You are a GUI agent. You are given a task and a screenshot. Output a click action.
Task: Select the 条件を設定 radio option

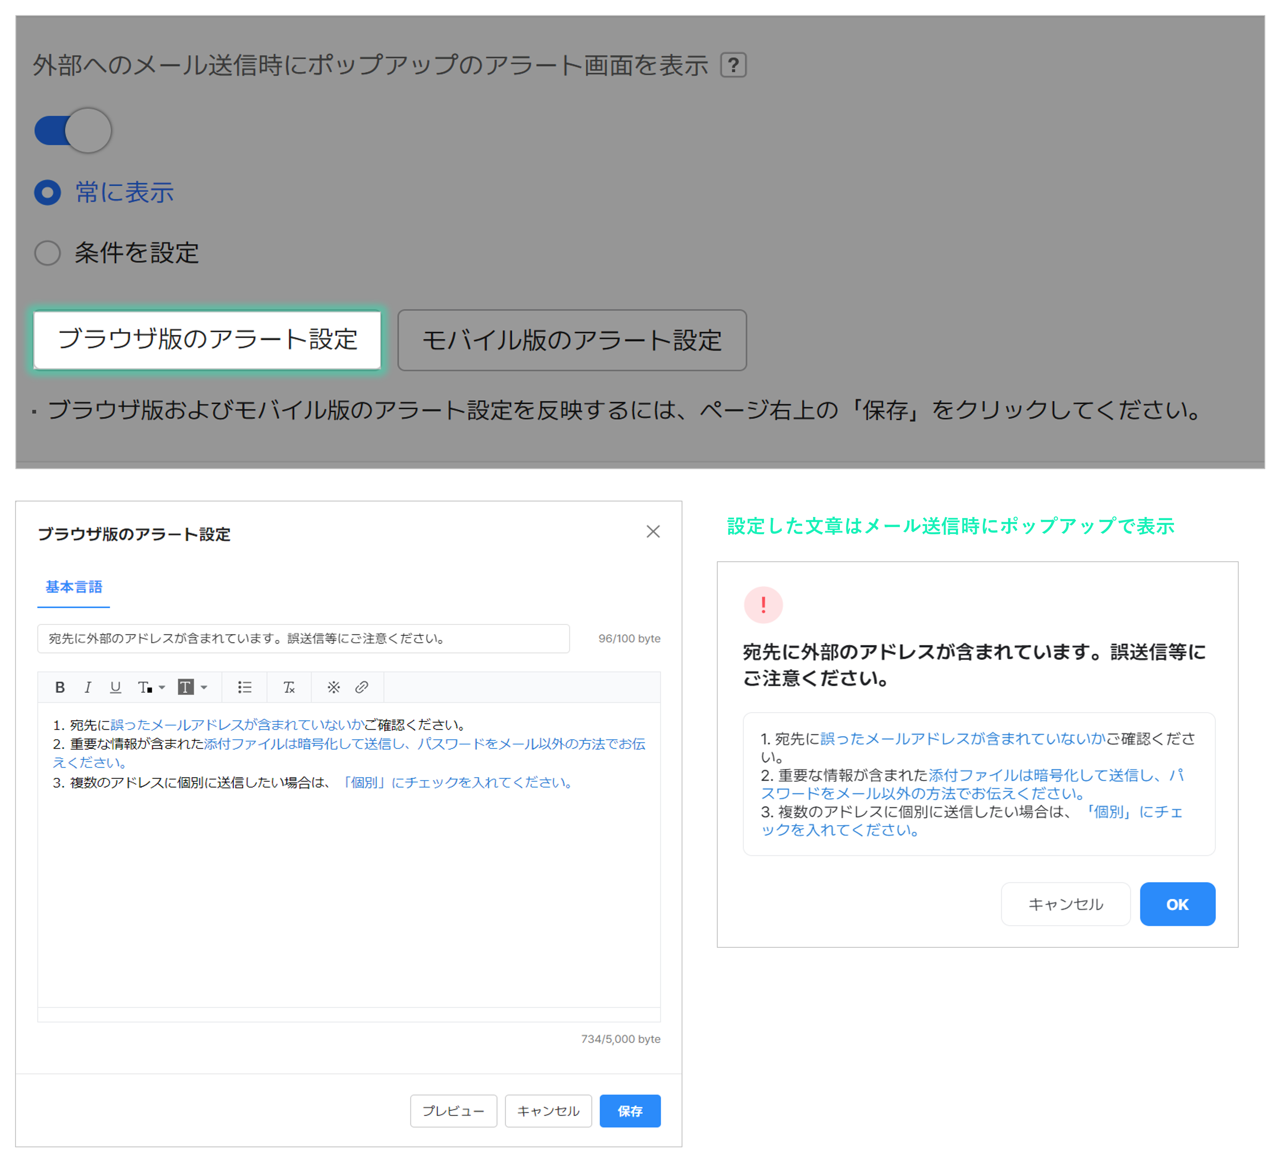tap(48, 253)
